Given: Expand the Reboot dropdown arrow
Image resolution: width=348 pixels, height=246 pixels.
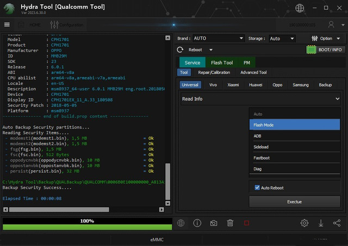Looking at the screenshot, I should point(211,50).
